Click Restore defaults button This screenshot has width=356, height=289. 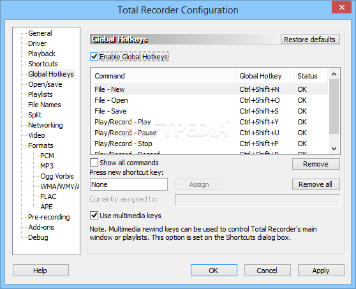310,40
